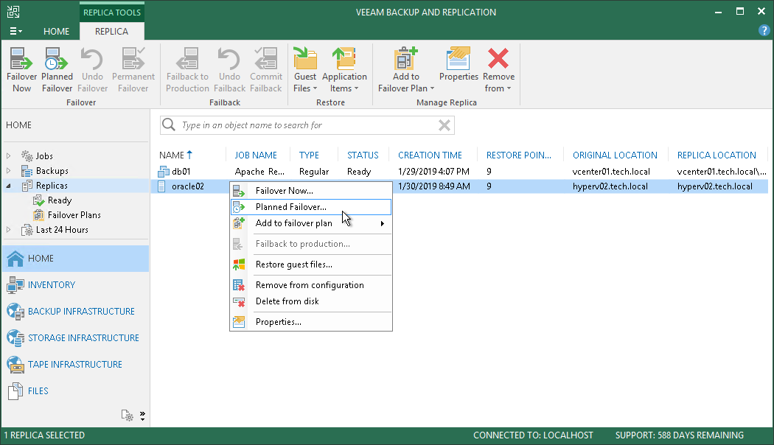The image size is (774, 445).
Task: Choose Restore guest files... in context menu
Action: pos(311,264)
